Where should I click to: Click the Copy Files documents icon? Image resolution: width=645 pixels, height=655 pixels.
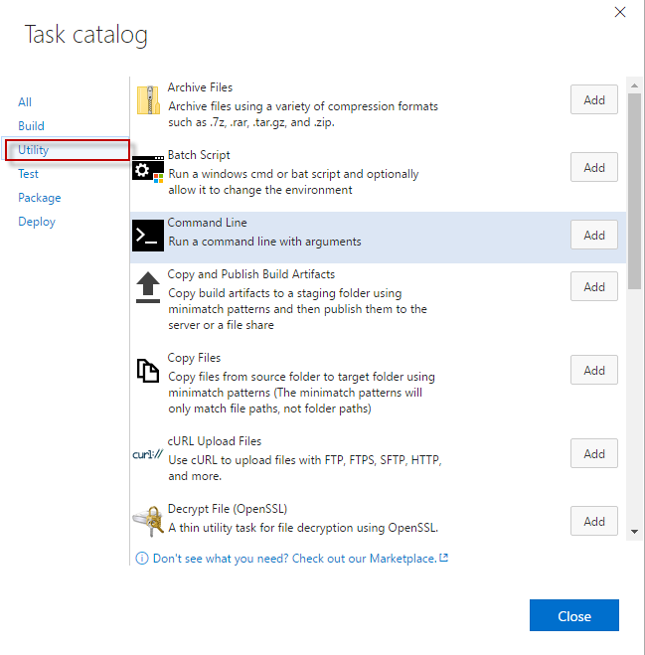148,371
